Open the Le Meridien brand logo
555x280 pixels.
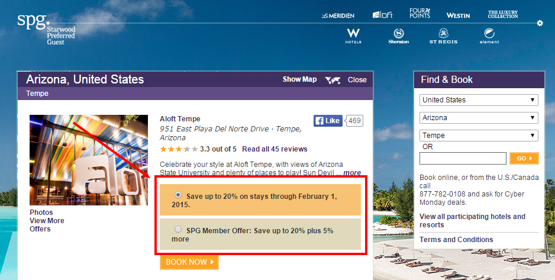click(x=338, y=15)
